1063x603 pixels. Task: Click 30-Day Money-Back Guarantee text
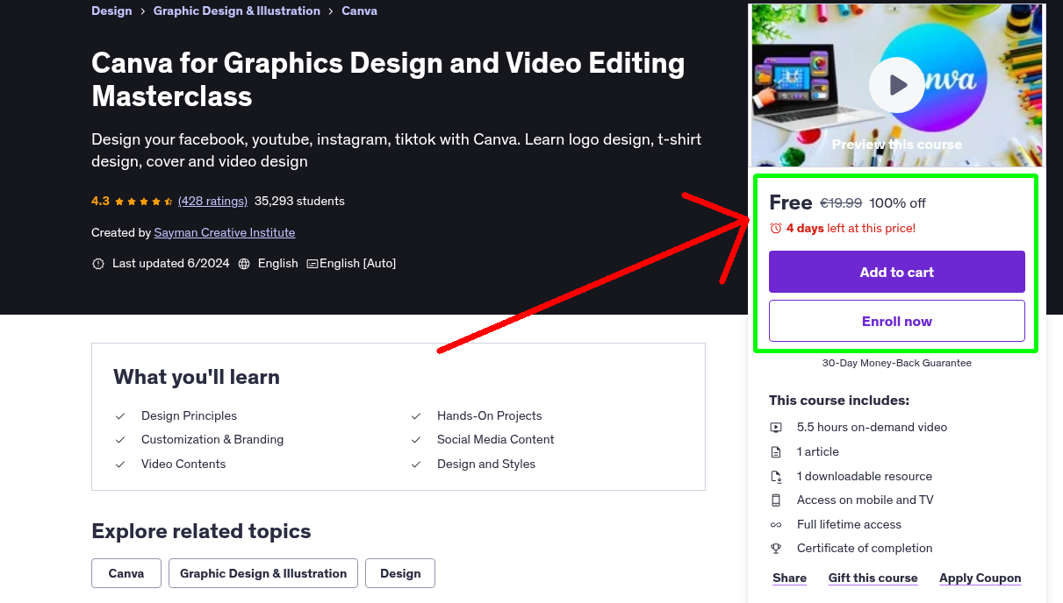[x=897, y=363]
